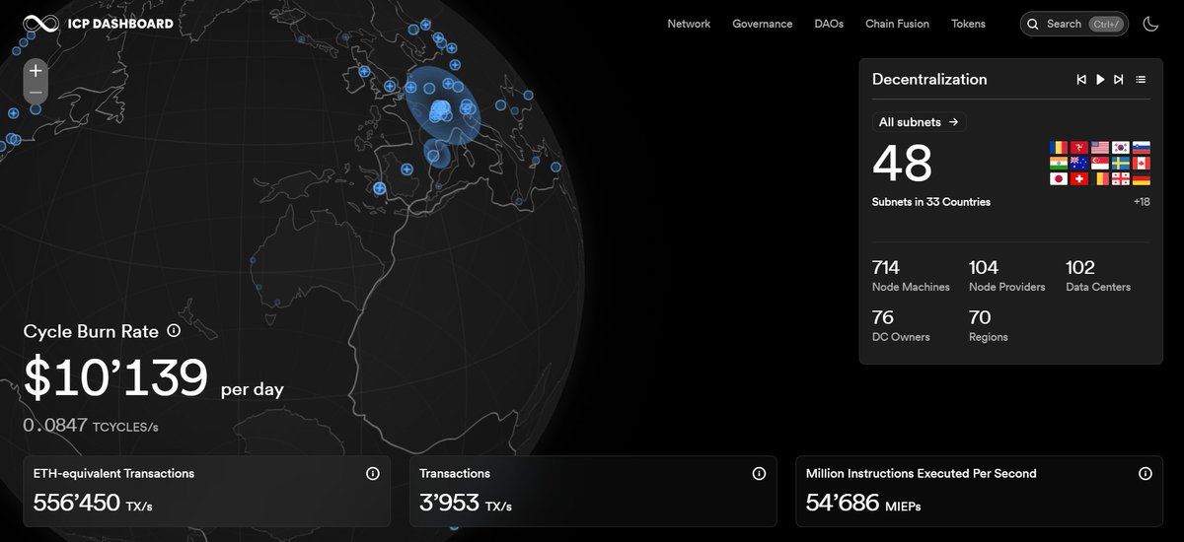Show the +18 more countries
Image resolution: width=1184 pixels, height=542 pixels.
coord(1142,202)
